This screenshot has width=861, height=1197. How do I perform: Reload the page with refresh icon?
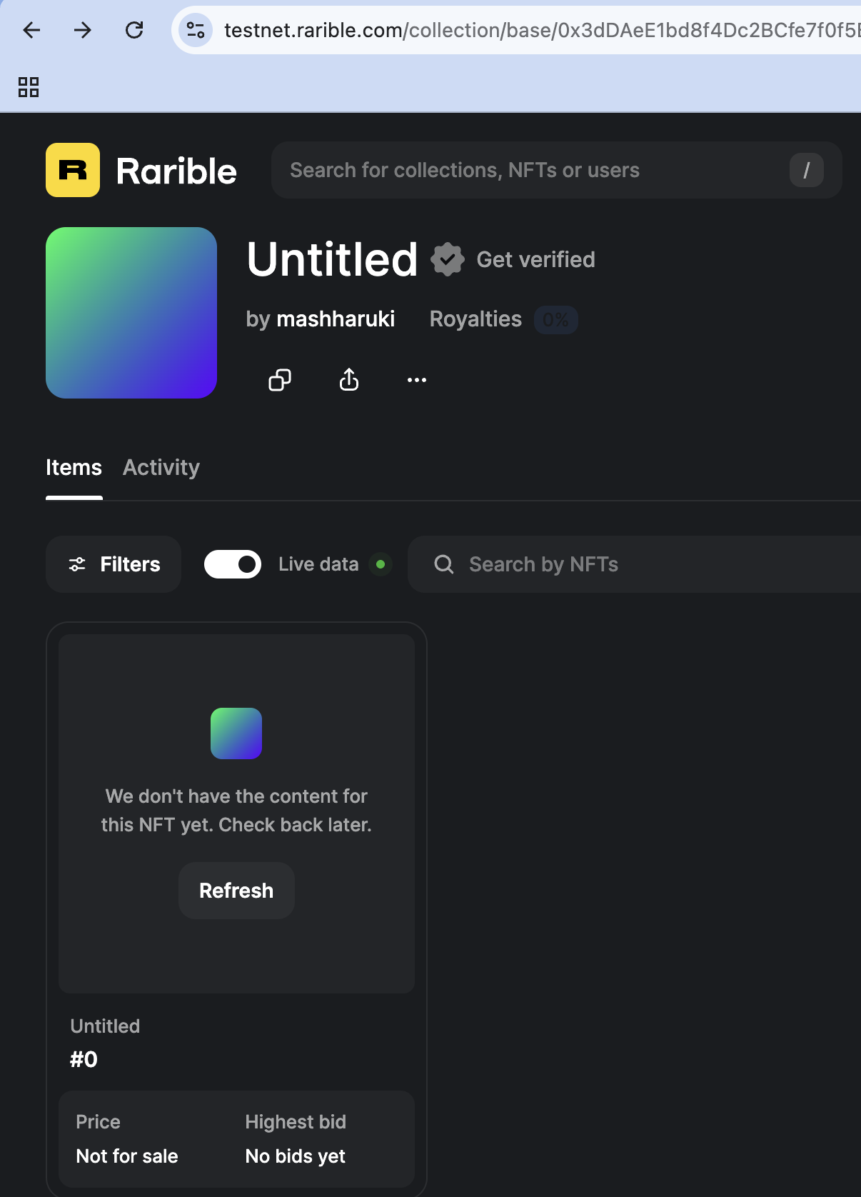coord(134,30)
